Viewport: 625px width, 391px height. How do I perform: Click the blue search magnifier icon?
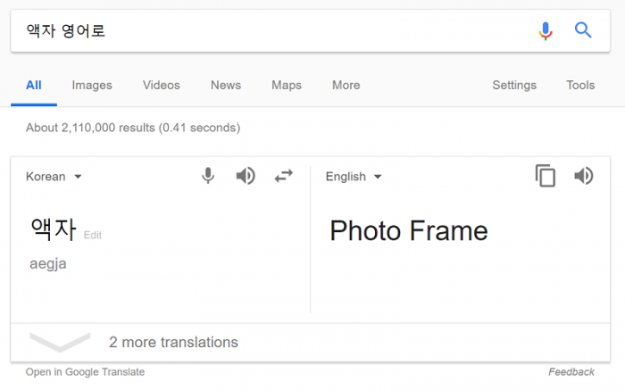[x=583, y=30]
